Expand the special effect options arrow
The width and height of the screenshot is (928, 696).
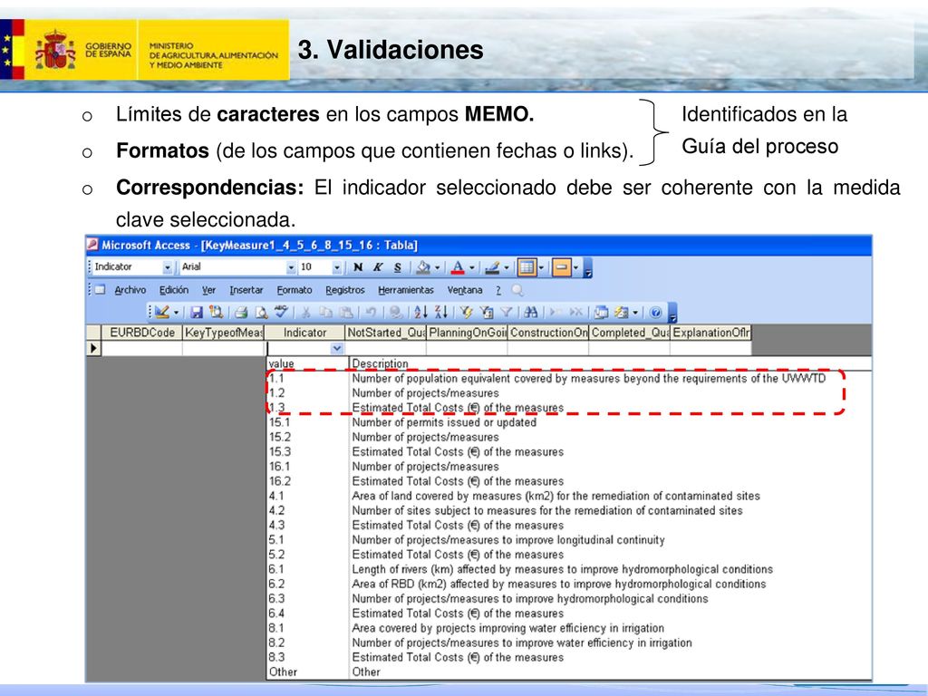(x=575, y=267)
